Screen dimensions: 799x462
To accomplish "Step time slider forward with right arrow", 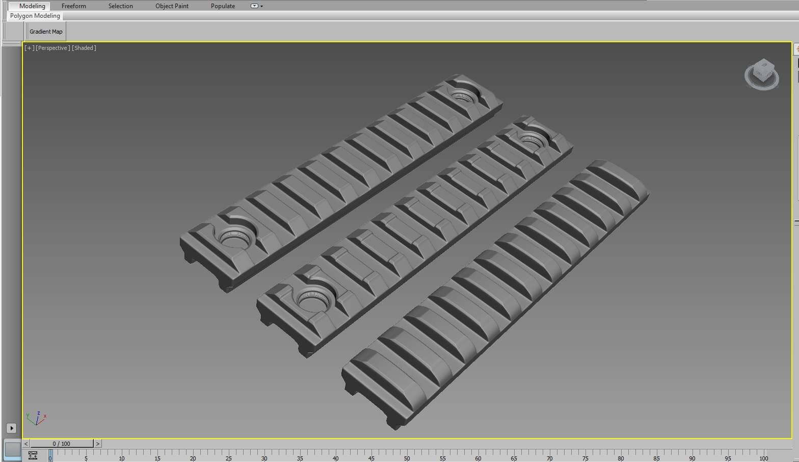I will pyautogui.click(x=98, y=444).
